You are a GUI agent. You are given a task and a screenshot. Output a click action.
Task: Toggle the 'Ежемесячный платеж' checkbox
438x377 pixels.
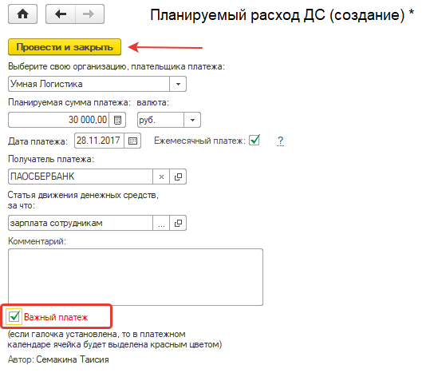(255, 140)
